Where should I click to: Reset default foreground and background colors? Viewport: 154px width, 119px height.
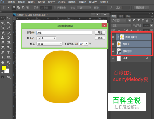click(2, 72)
